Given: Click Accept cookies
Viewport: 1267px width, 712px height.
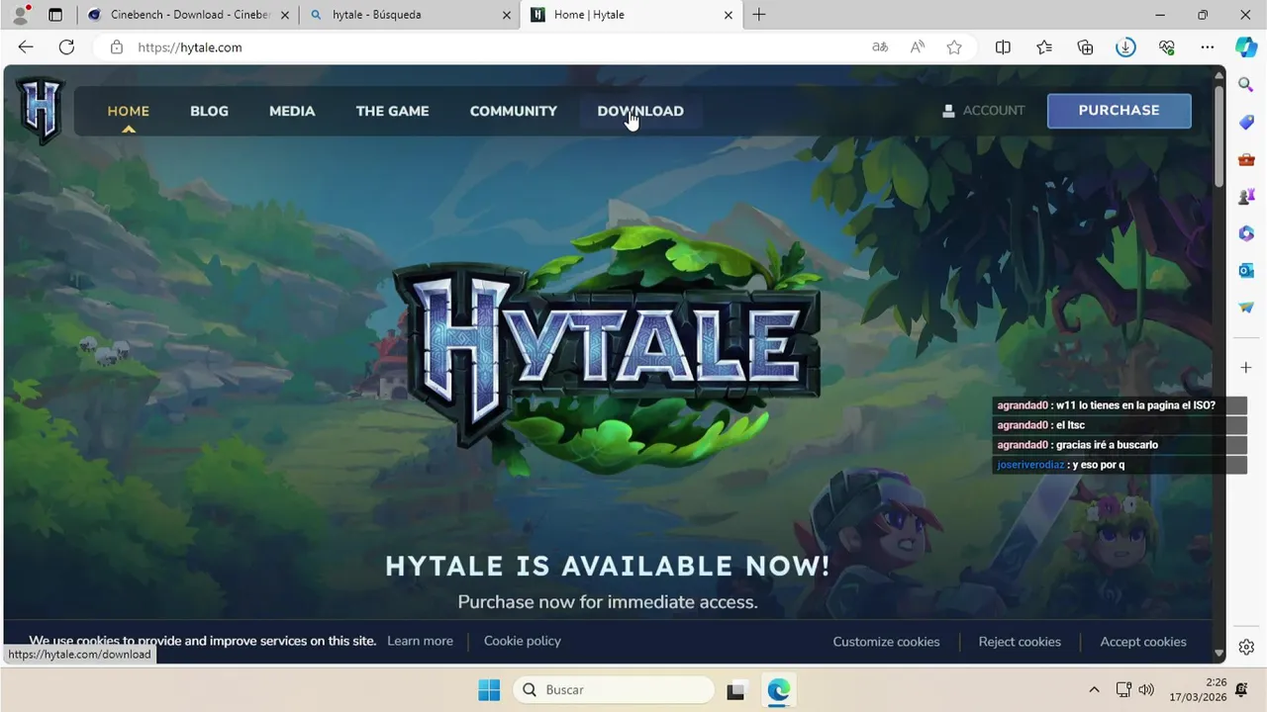Looking at the screenshot, I should (1143, 642).
